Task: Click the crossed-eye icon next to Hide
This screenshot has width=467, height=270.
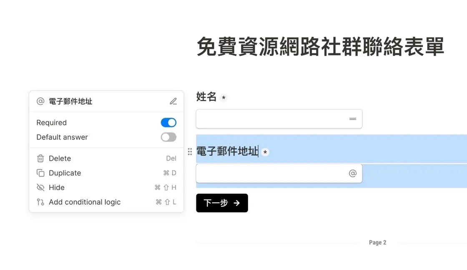Action: tap(40, 187)
